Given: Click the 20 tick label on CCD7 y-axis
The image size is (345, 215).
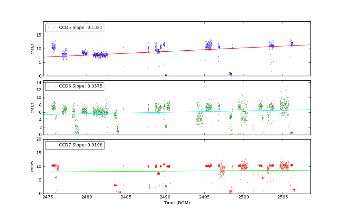Looking at the screenshot, I should tap(39, 139).
